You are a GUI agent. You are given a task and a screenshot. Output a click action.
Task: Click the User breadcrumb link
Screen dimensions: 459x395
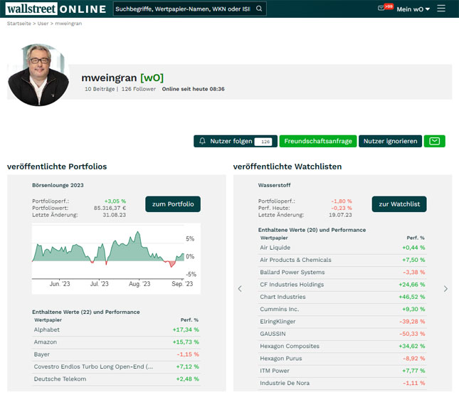click(x=43, y=23)
